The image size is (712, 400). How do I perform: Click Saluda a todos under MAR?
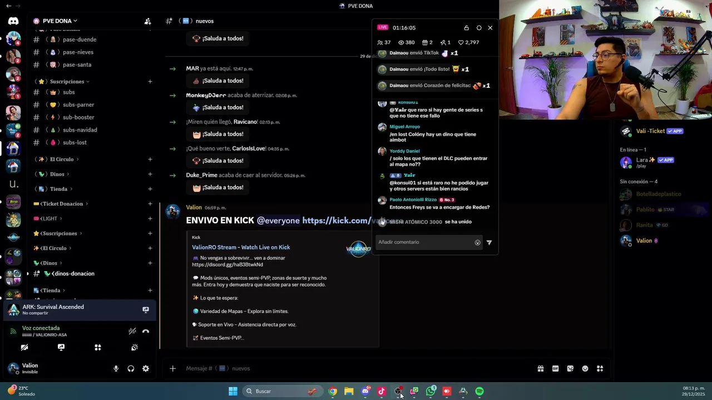tap(217, 81)
